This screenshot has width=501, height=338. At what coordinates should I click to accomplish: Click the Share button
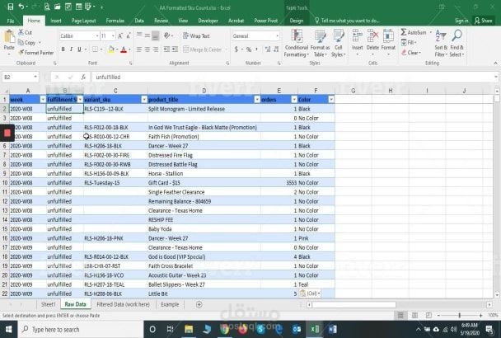(x=484, y=21)
